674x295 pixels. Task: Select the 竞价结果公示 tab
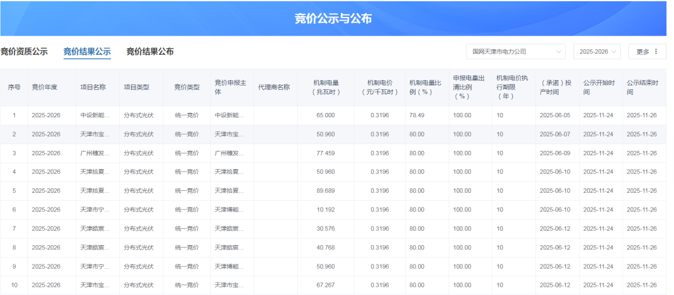tap(87, 52)
